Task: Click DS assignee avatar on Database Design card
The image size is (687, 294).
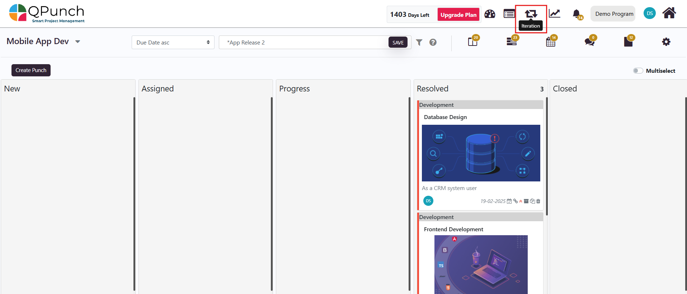Action: coord(428,201)
